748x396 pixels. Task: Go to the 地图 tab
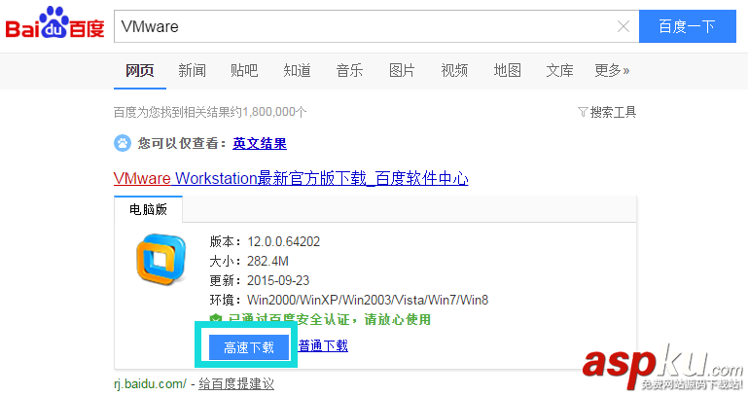click(507, 71)
